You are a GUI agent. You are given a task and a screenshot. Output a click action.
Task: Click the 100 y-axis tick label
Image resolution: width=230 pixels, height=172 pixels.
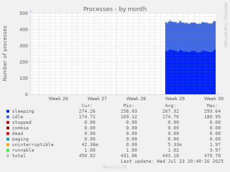[x=24, y=78]
